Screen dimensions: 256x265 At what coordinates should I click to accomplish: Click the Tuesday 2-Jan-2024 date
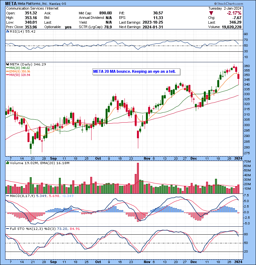[225, 8]
